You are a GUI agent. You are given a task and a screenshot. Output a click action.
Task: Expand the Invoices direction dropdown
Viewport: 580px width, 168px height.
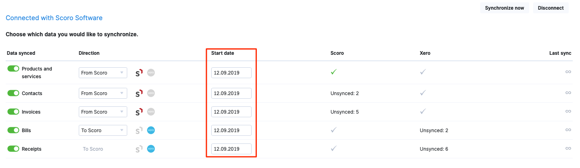(103, 112)
